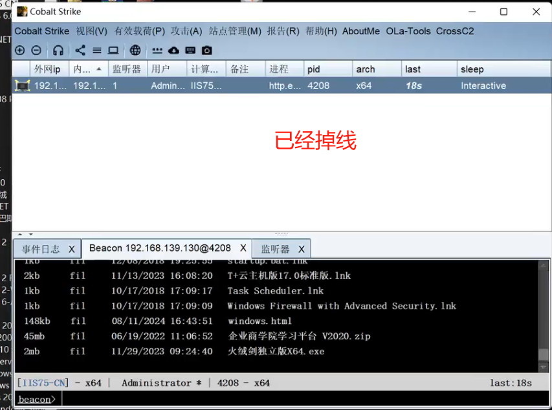Open the 有效载荷(P) menu
This screenshot has height=410, width=552.
coord(139,31)
